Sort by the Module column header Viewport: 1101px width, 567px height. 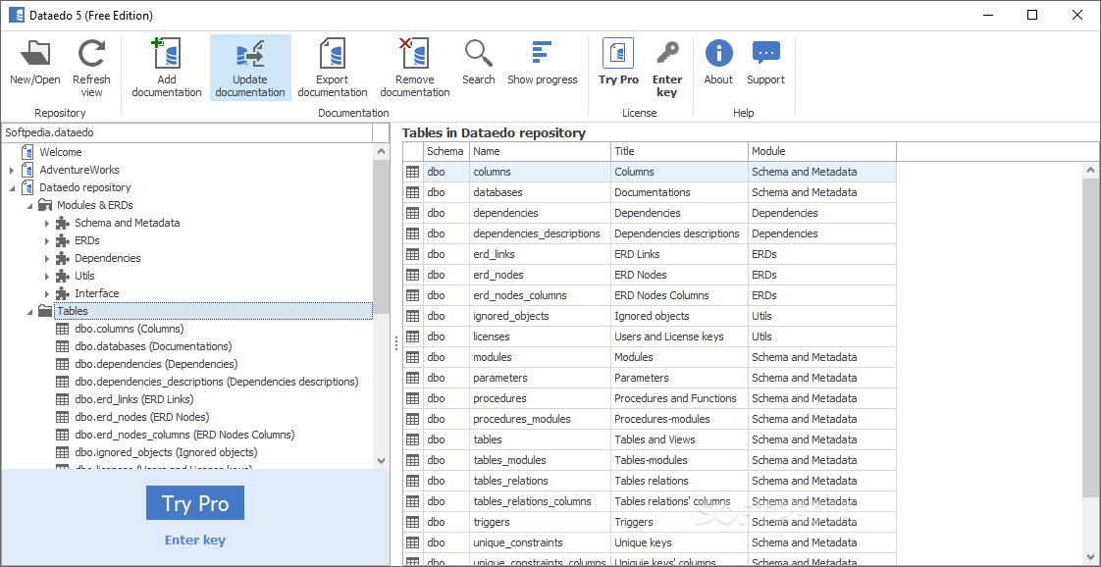click(x=821, y=152)
